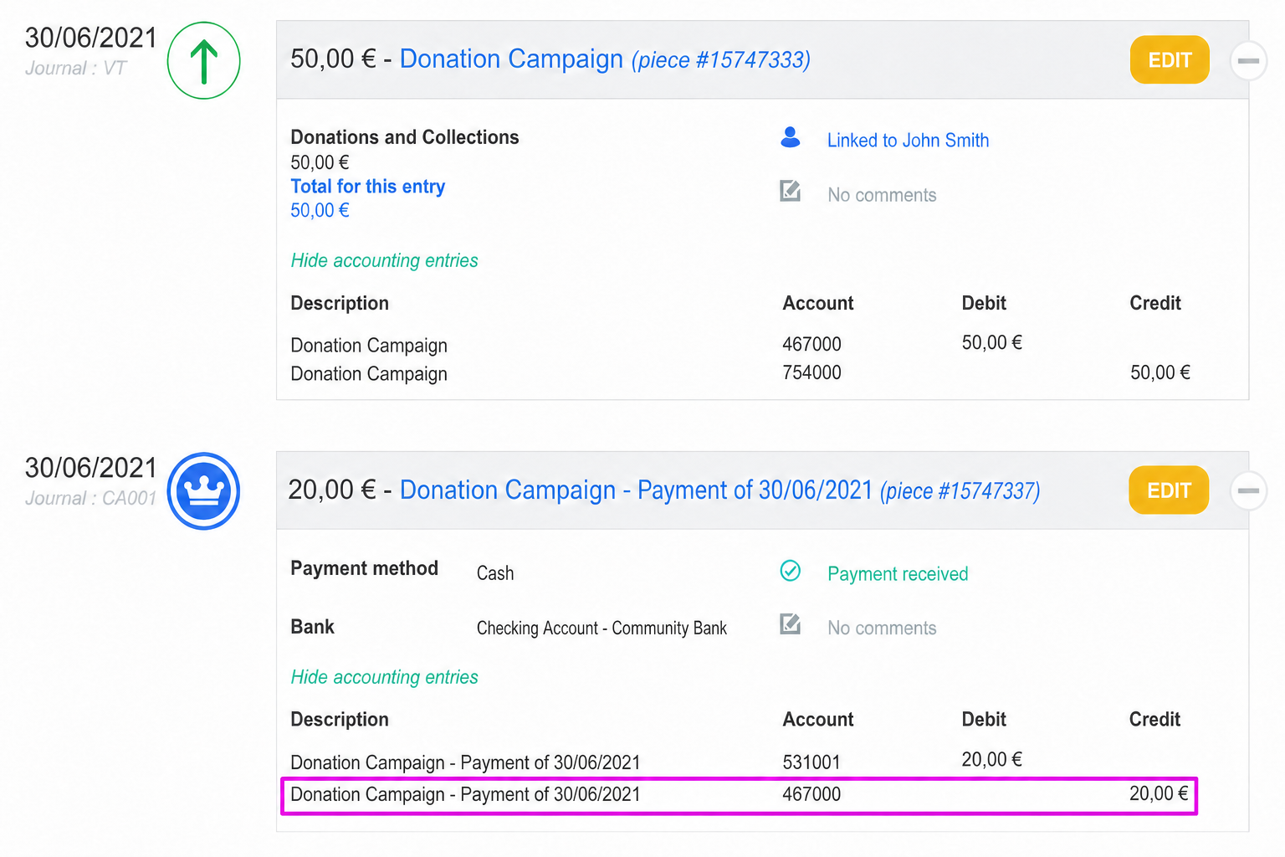Edit the 20,00 € payment entry
The width and height of the screenshot is (1285, 857).
pos(1169,490)
